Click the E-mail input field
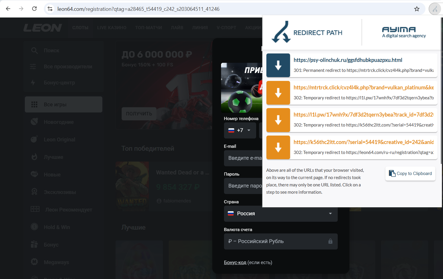 [243, 158]
